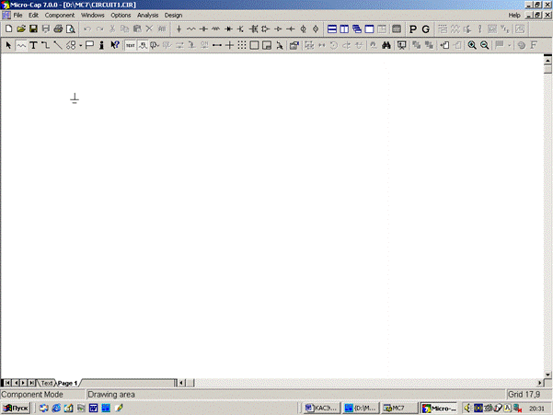Open the graphics tool dropdown arrow
This screenshot has height=415, width=553.
click(x=80, y=45)
